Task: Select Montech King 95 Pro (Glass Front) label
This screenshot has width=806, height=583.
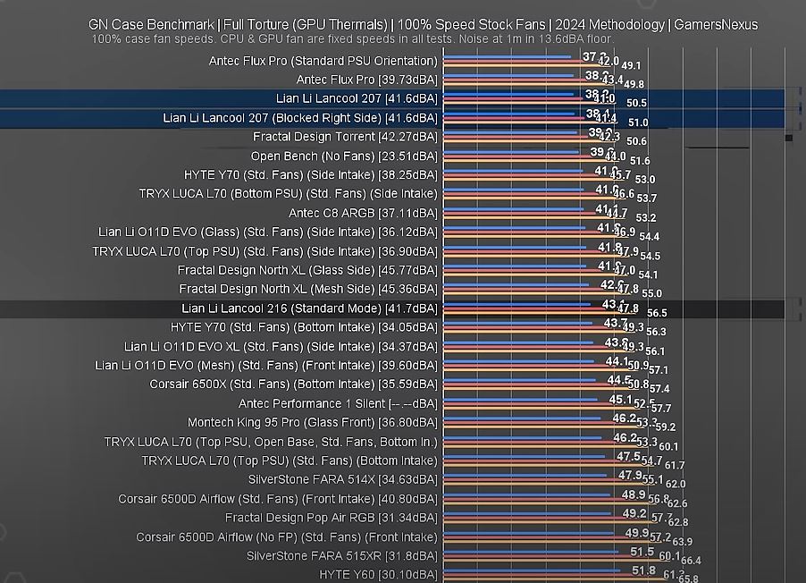Action: [313, 422]
